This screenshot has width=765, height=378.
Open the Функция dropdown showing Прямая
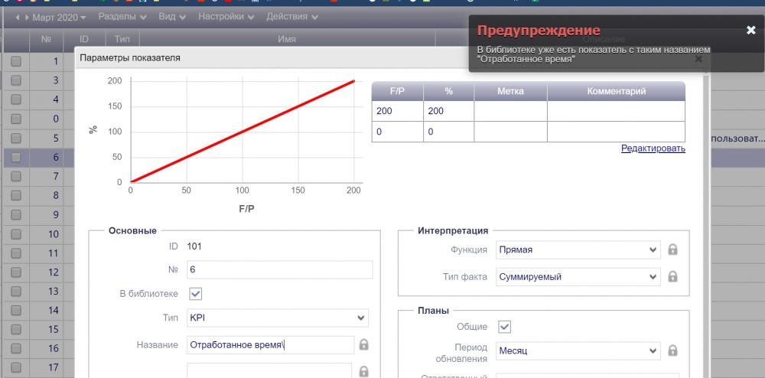[578, 249]
